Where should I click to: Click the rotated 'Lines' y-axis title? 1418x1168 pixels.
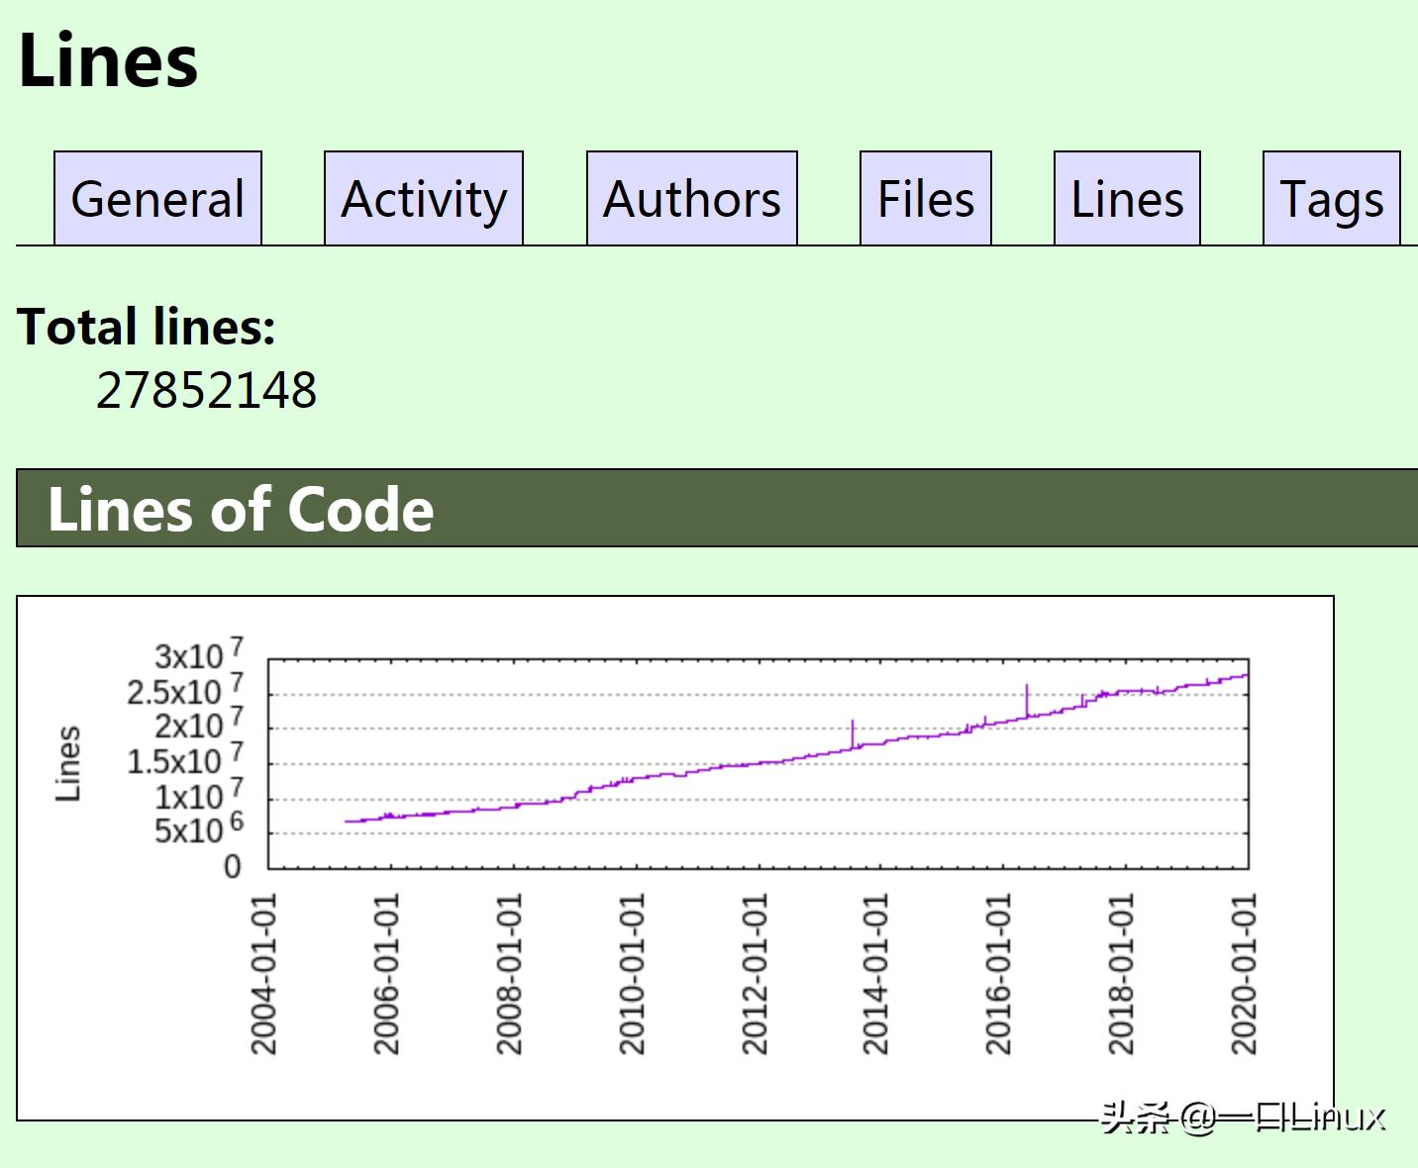[67, 763]
